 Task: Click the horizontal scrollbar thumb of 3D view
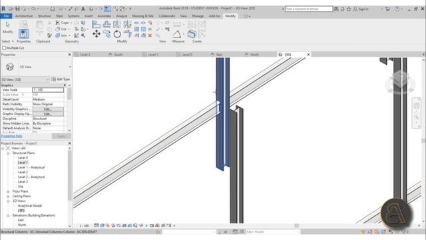pos(297,225)
